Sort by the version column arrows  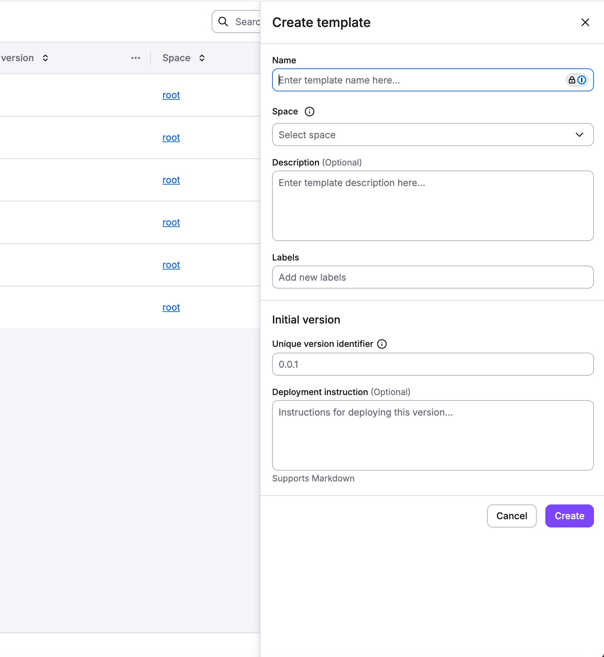click(x=45, y=58)
